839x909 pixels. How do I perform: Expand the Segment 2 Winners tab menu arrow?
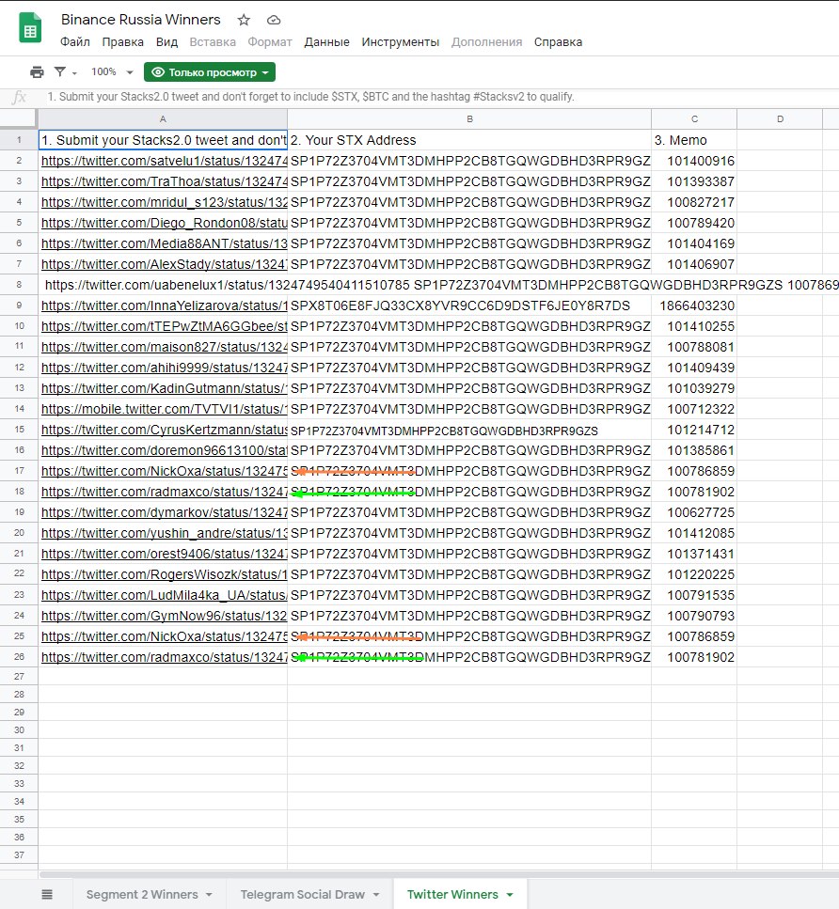[x=209, y=895]
